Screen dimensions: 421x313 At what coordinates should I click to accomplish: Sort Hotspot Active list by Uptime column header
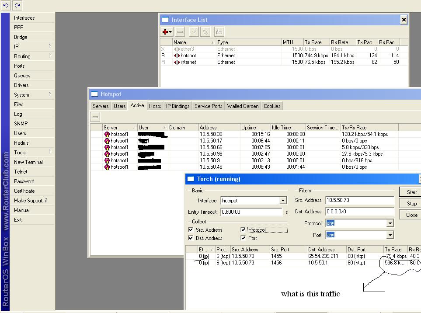pyautogui.click(x=255, y=128)
